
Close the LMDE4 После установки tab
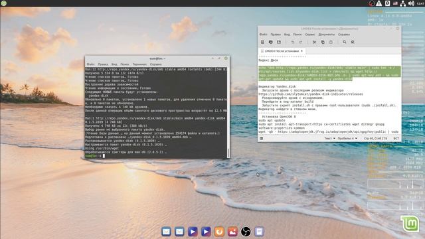pyautogui.click(x=301, y=51)
